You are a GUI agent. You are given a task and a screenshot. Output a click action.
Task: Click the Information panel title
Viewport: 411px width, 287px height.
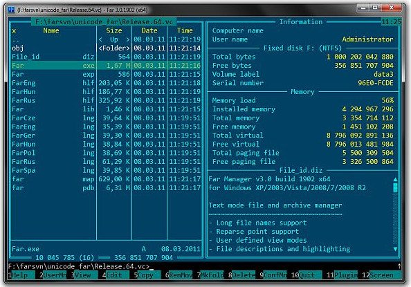pos(301,21)
